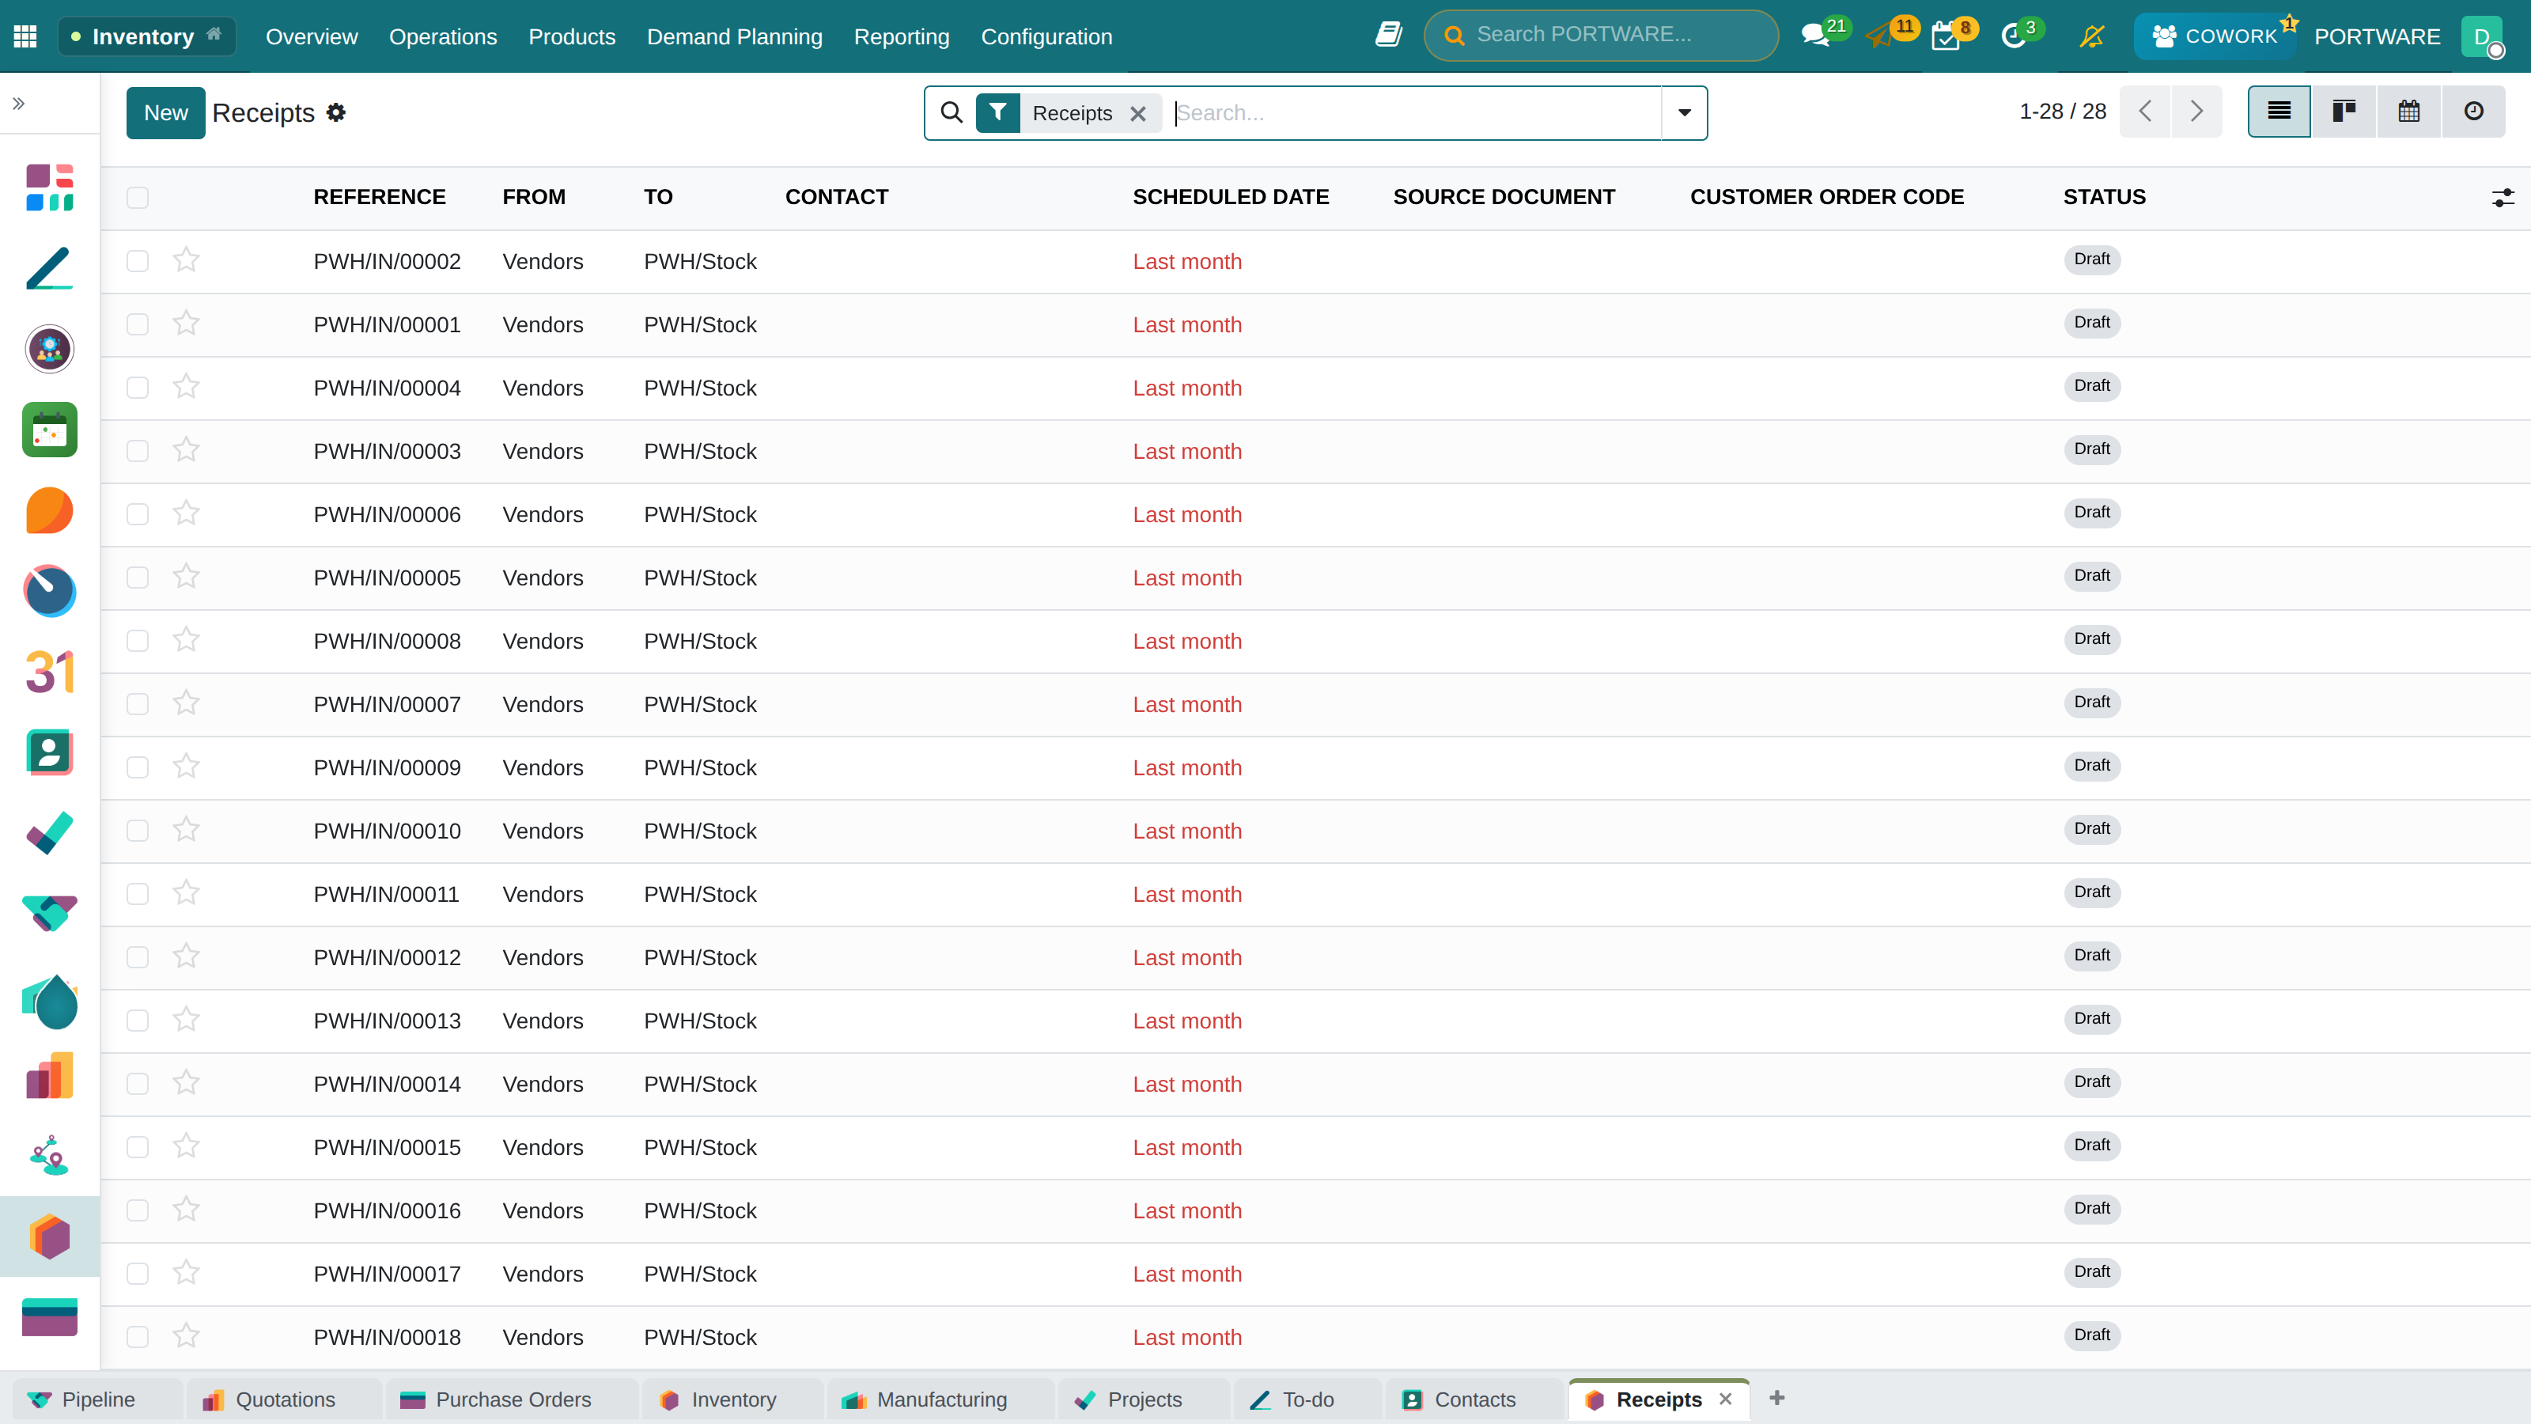Viewport: 2531px width, 1424px height.
Task: Open Contacts app in sidebar
Action: click(49, 753)
